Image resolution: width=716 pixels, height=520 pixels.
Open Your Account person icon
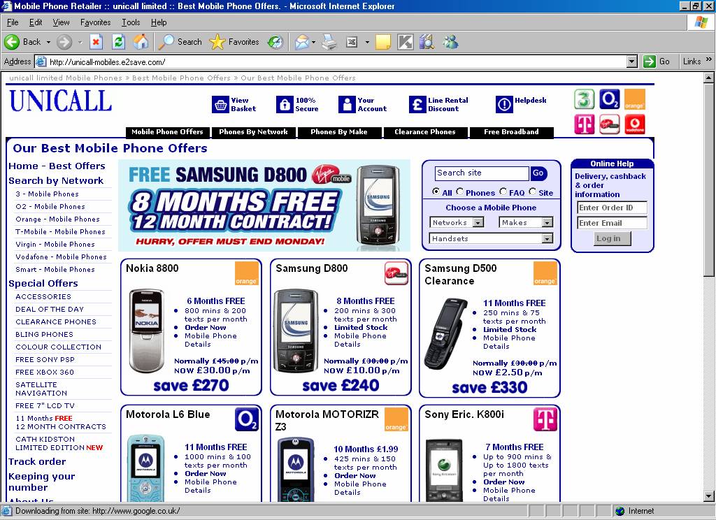[347, 105]
